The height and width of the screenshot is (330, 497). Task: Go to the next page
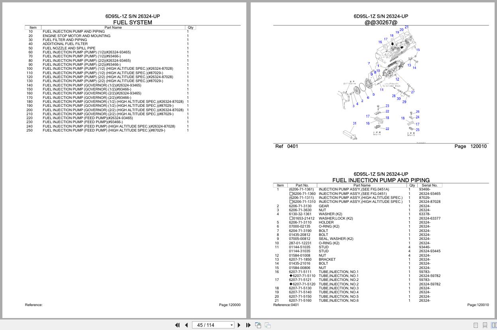tap(239, 325)
